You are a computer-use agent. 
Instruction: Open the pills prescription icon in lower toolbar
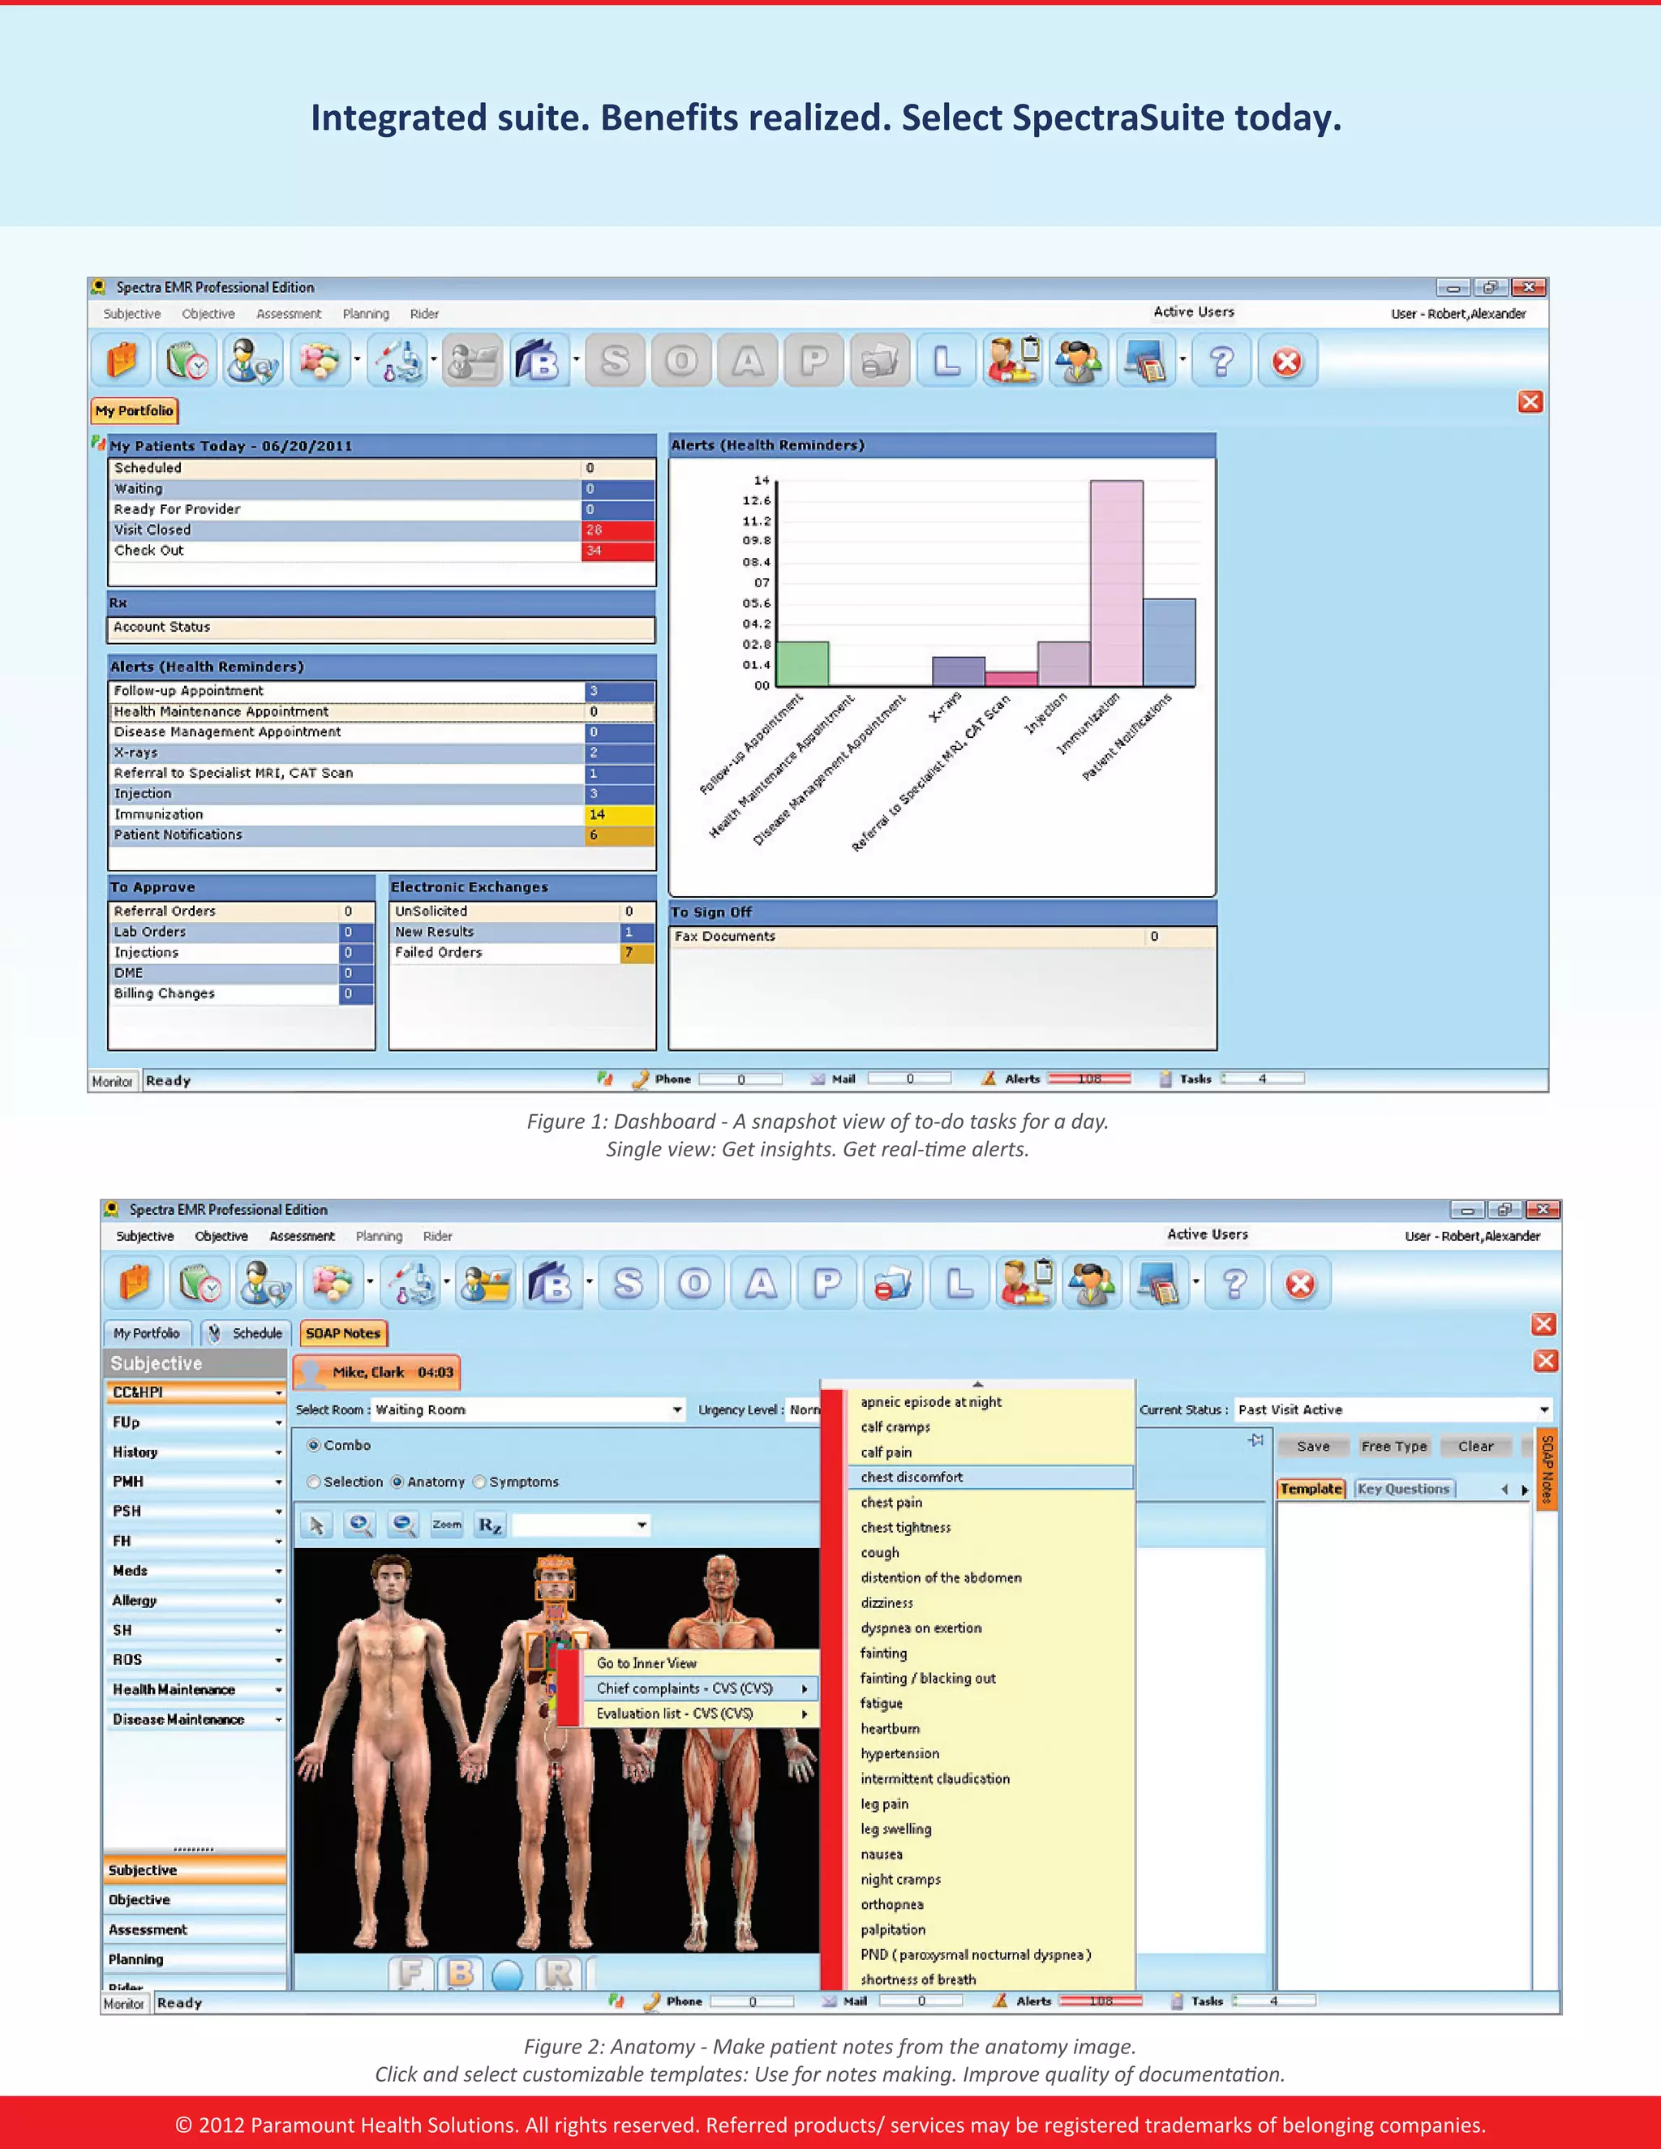coord(332,1283)
